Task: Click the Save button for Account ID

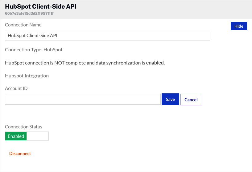Action: point(170,100)
